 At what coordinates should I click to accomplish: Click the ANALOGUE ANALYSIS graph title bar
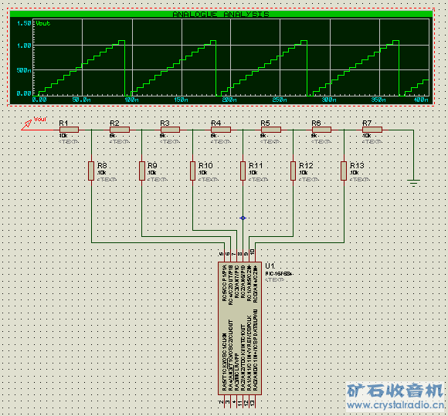pyautogui.click(x=221, y=14)
